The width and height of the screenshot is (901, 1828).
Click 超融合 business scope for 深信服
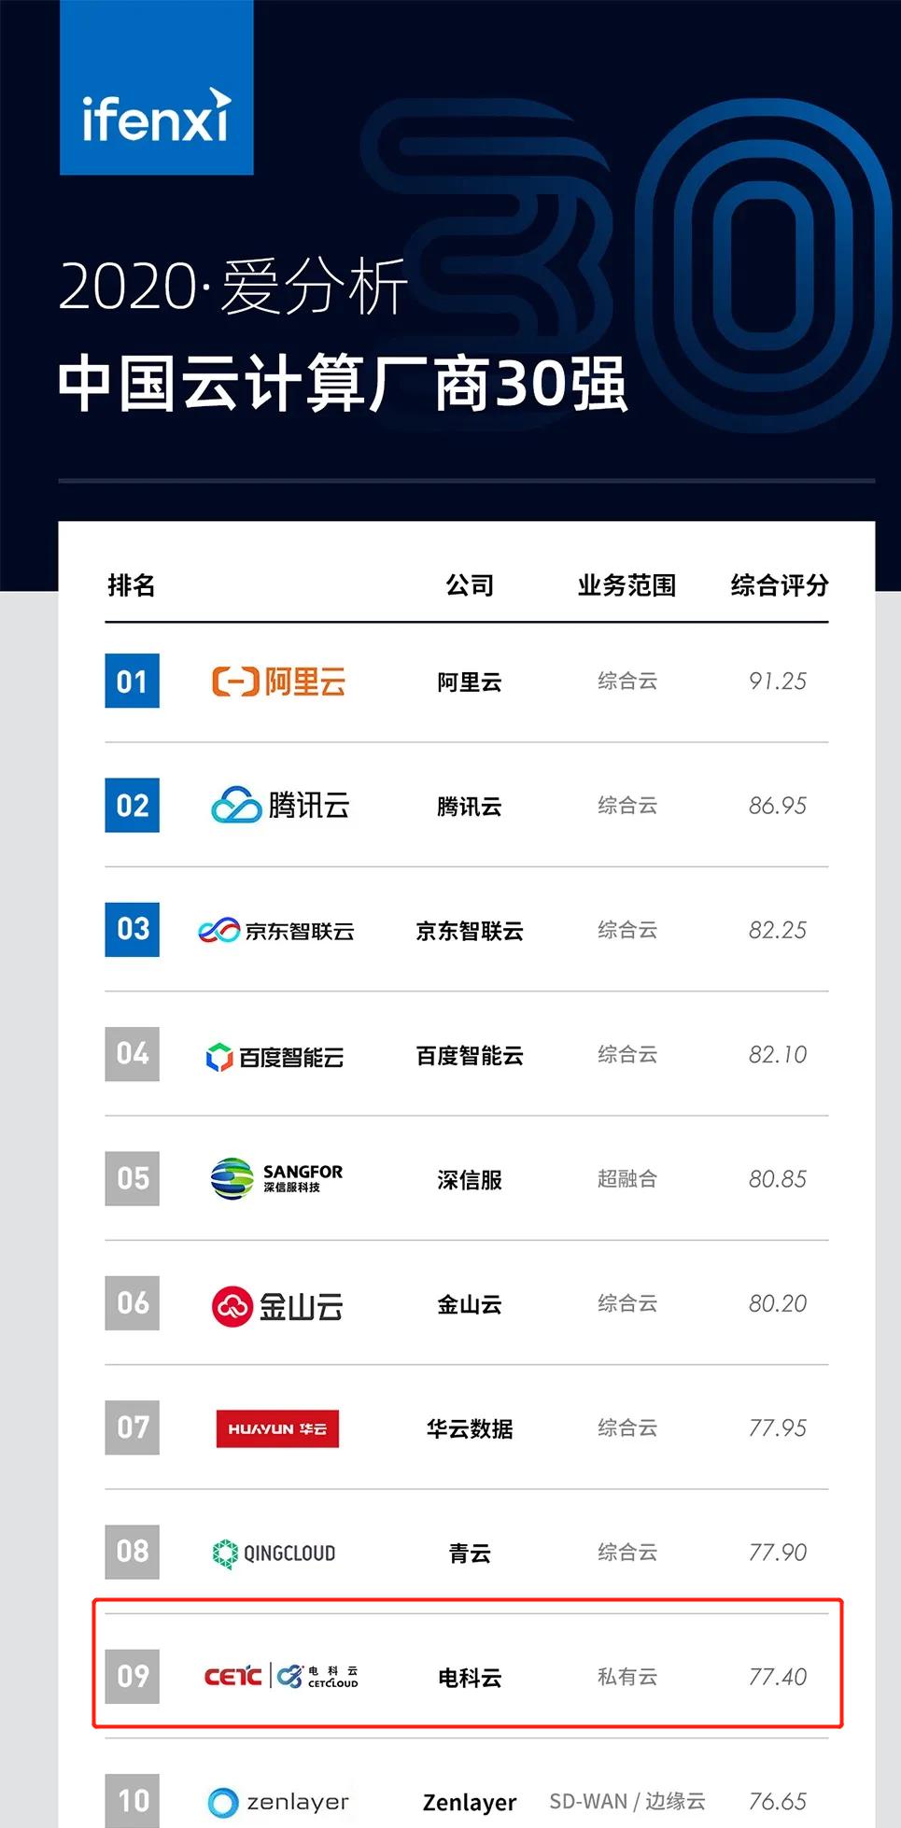click(x=627, y=1179)
